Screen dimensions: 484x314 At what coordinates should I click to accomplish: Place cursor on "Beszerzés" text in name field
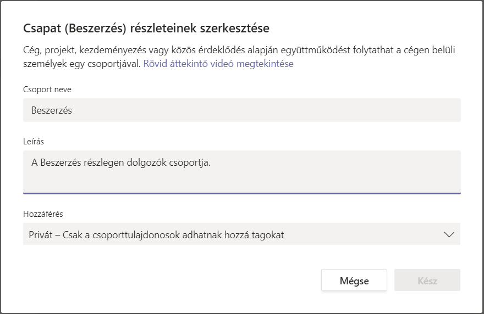52,110
